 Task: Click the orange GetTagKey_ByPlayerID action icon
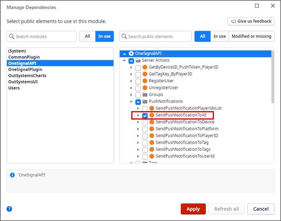click(x=145, y=74)
